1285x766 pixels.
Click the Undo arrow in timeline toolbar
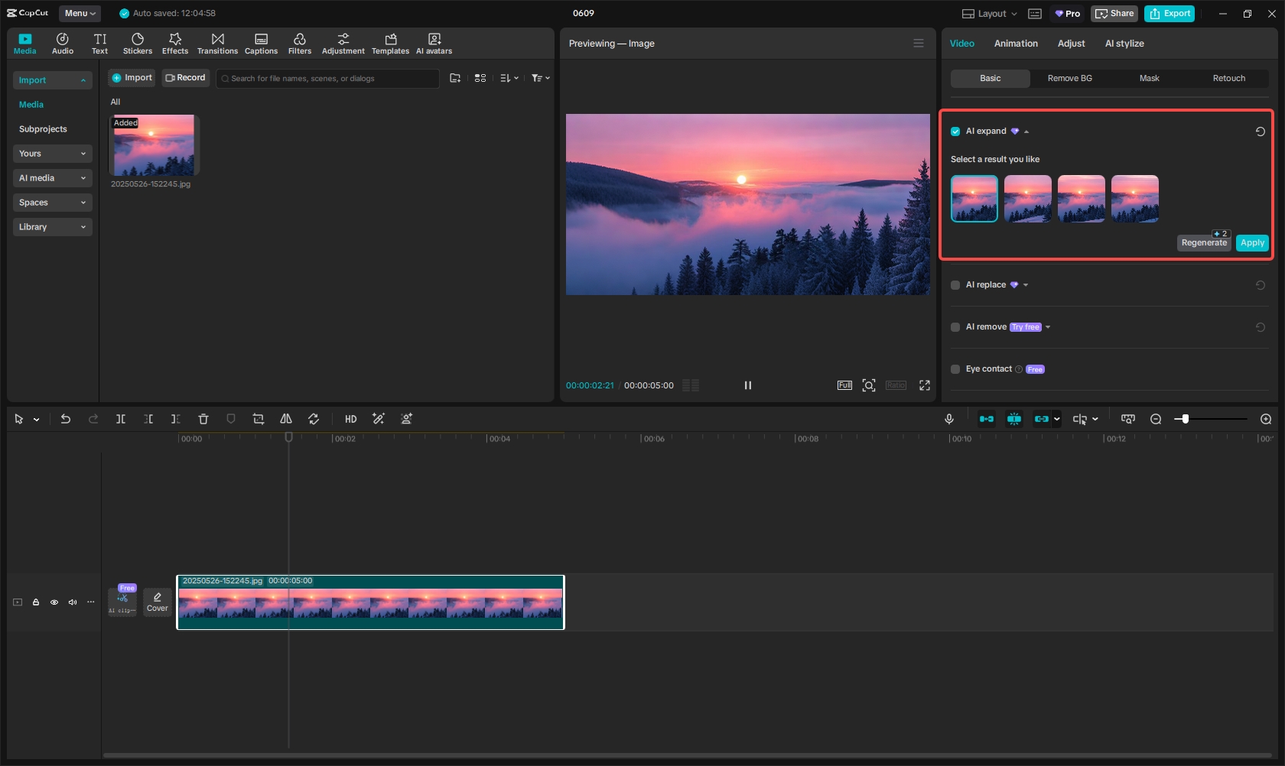click(x=66, y=419)
